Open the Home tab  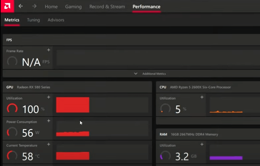point(51,7)
